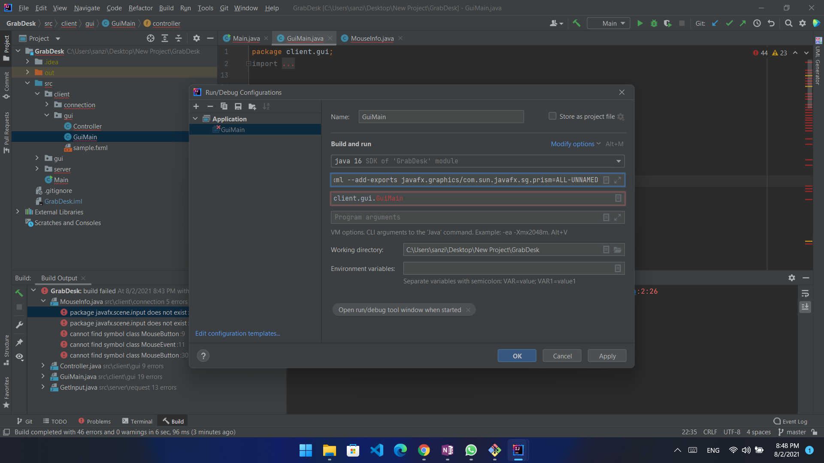Open the Edit configuration templates link

tap(237, 334)
